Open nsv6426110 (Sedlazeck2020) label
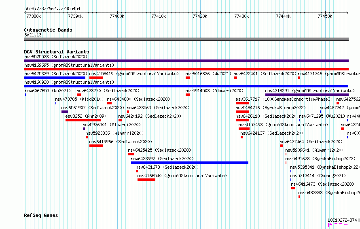 [267, 116]
